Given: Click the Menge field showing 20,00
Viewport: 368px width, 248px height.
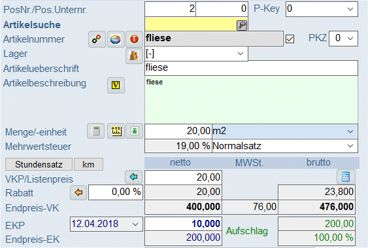Looking at the screenshot, I should 178,132.
